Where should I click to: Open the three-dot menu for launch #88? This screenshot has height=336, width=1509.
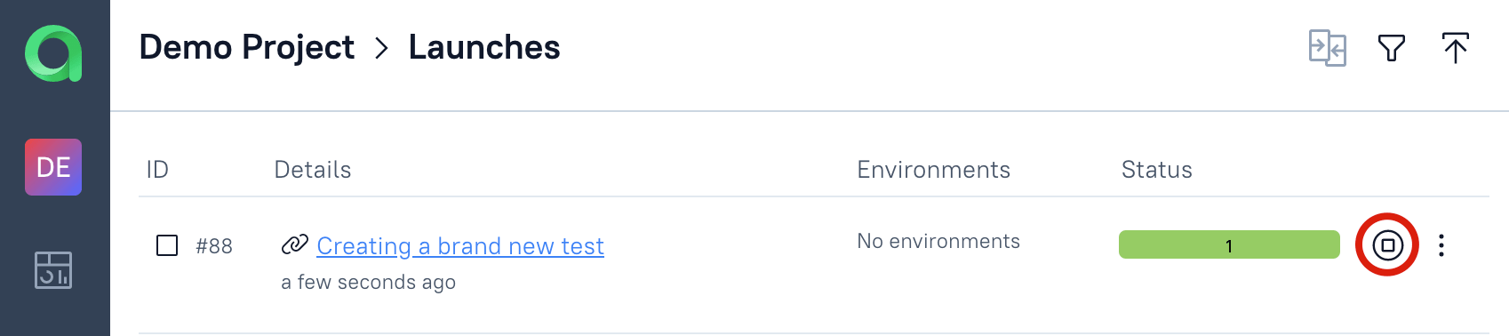1441,245
